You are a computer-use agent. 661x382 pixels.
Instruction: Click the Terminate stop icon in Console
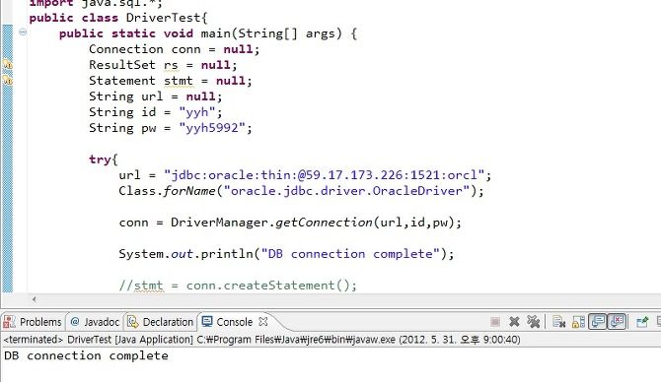tap(495, 322)
